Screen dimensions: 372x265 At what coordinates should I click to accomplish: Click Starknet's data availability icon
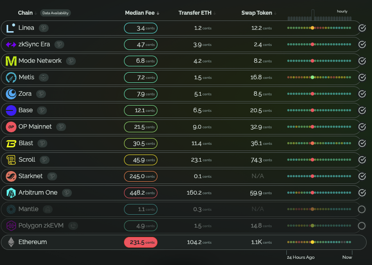[52, 176]
